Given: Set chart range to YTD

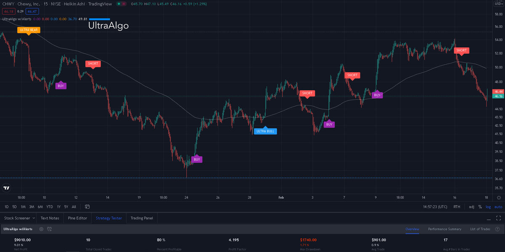Looking at the screenshot, I should point(50,207).
